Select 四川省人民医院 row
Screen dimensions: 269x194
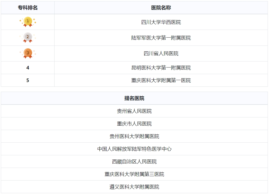pyautogui.click(x=161, y=54)
